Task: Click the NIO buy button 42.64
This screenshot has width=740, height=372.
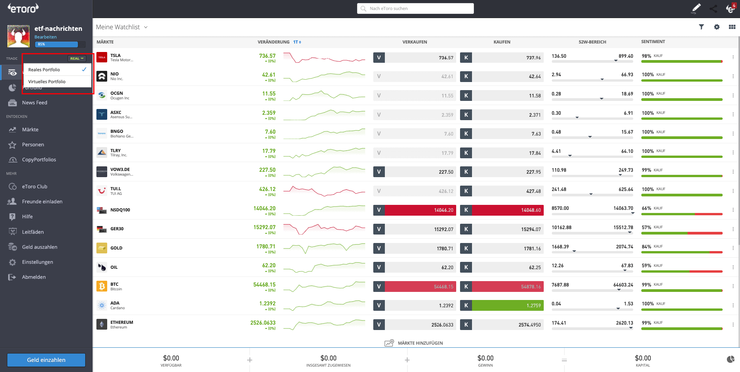Action: tap(502, 77)
